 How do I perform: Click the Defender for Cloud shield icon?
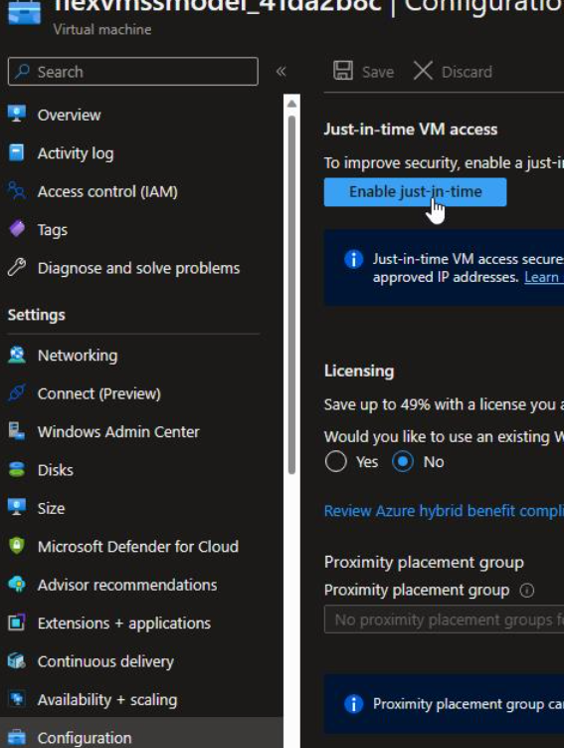[17, 546]
